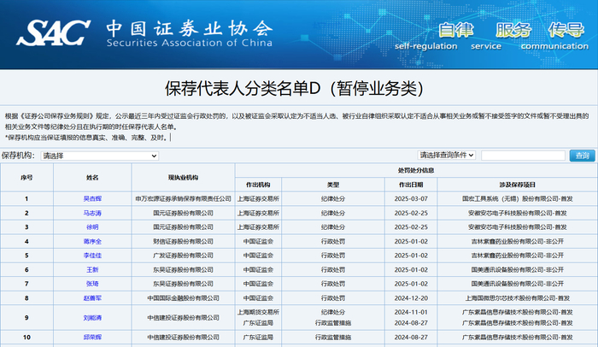Open the 邱荣辉 name link
598x347 pixels.
(x=91, y=338)
